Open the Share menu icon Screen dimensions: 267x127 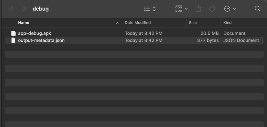click(198, 9)
